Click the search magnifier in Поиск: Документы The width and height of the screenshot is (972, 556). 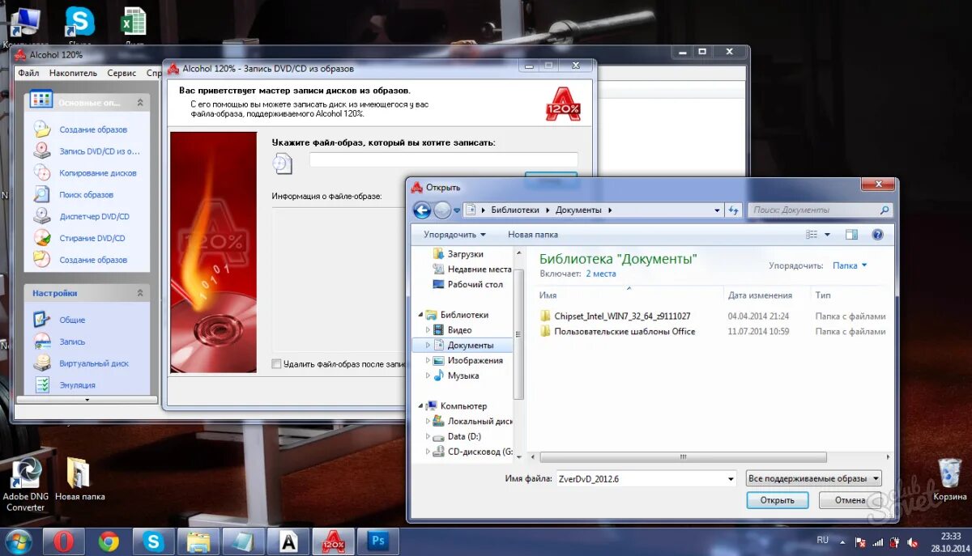884,210
